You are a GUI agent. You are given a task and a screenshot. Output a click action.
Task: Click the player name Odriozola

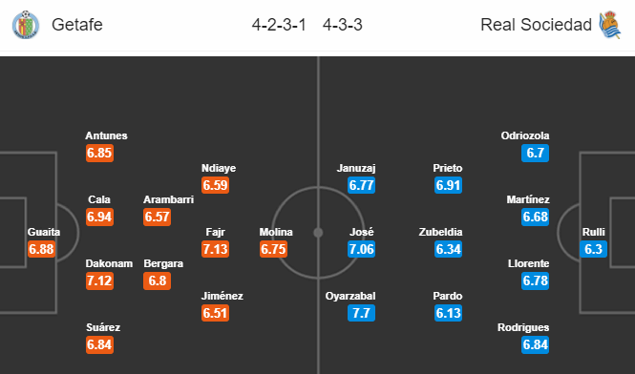pyautogui.click(x=525, y=135)
